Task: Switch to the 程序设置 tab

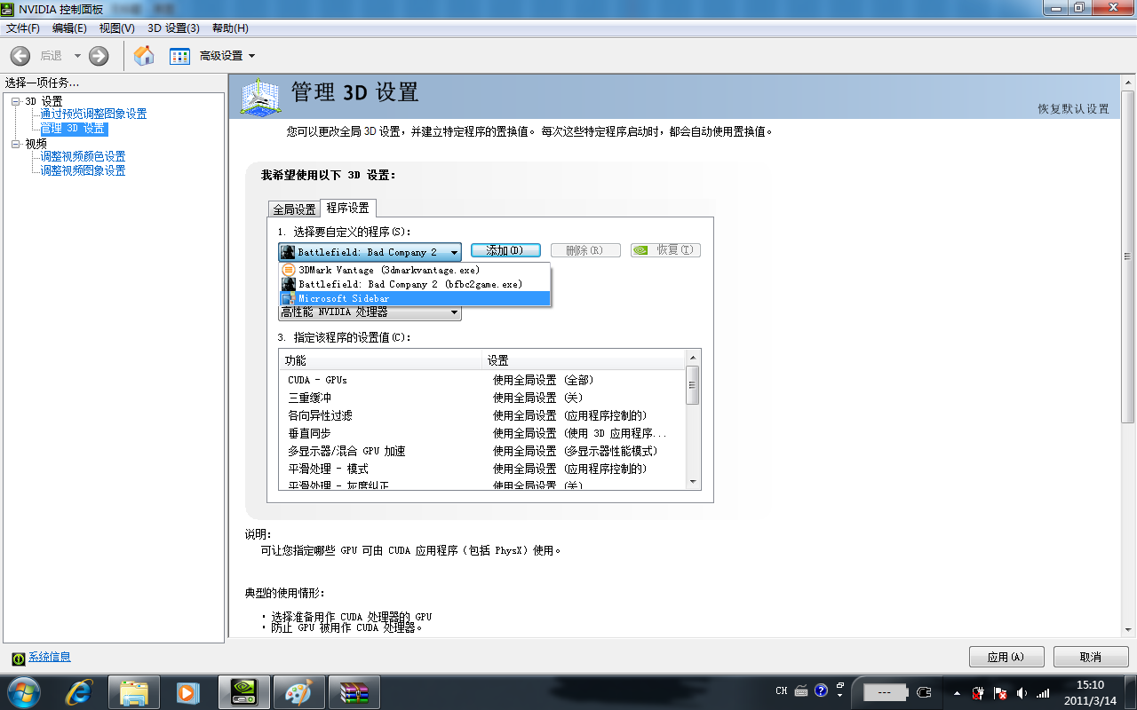Action: pos(348,208)
